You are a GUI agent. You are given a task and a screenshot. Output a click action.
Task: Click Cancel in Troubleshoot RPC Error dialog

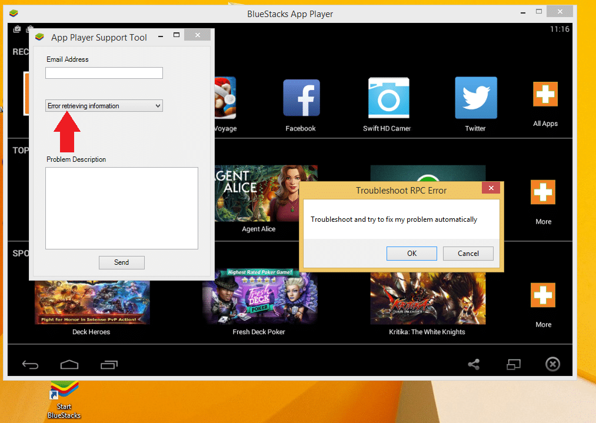point(468,254)
